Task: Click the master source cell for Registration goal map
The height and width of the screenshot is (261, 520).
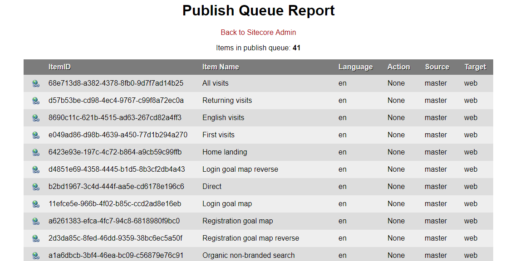Action: (436, 221)
